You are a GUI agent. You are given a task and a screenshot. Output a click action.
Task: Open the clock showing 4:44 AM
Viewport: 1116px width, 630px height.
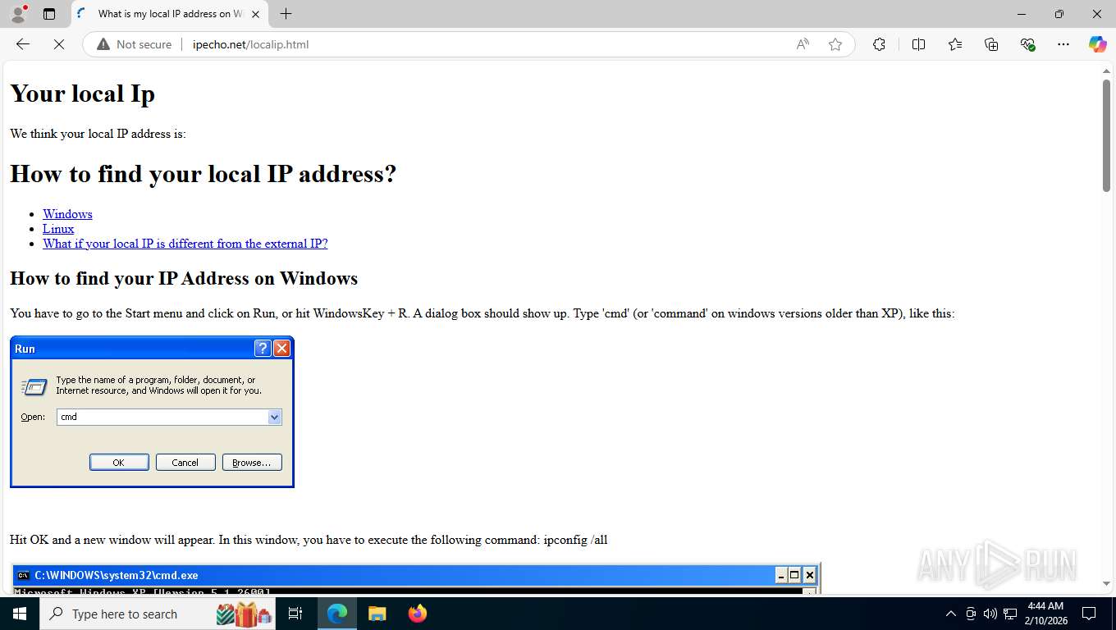(x=1045, y=614)
